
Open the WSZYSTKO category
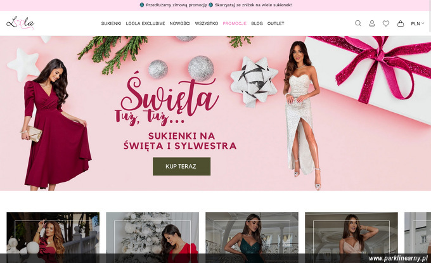(207, 23)
